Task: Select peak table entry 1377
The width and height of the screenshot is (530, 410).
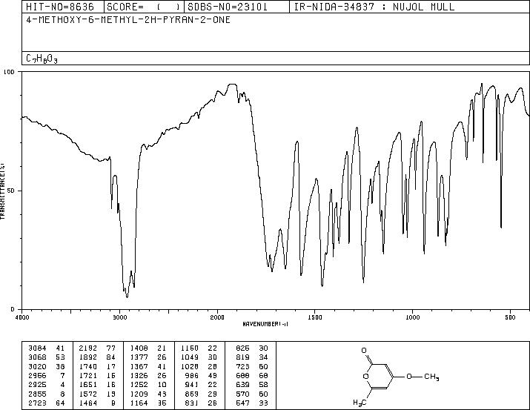Action: (x=139, y=357)
